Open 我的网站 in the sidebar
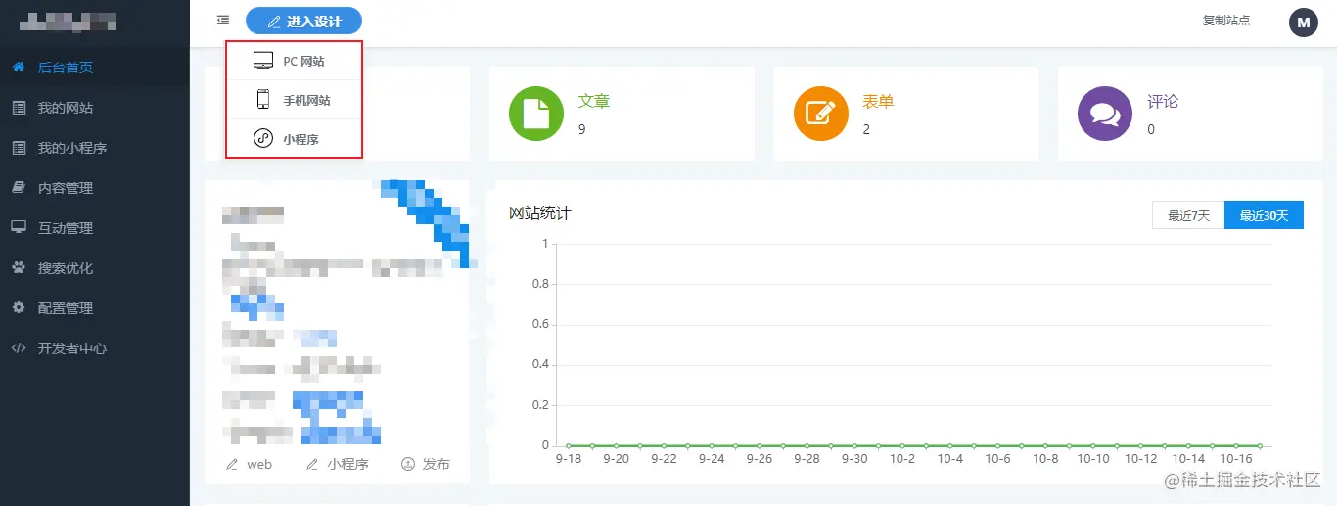The width and height of the screenshot is (1337, 506). pyautogui.click(x=95, y=108)
